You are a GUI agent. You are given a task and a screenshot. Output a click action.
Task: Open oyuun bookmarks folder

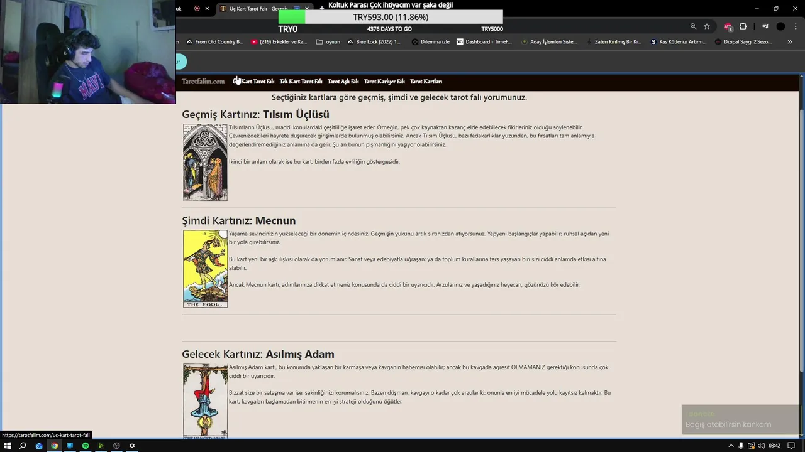coord(328,42)
